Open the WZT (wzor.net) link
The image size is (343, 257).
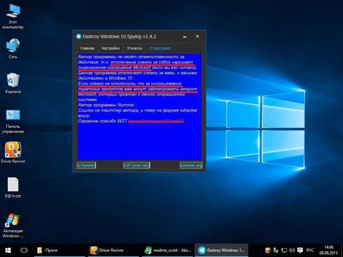[137, 165]
